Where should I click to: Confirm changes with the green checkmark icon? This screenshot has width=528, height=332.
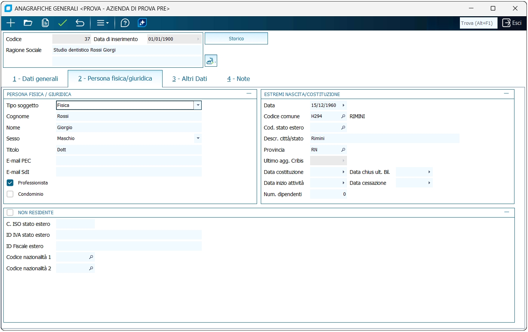click(62, 23)
